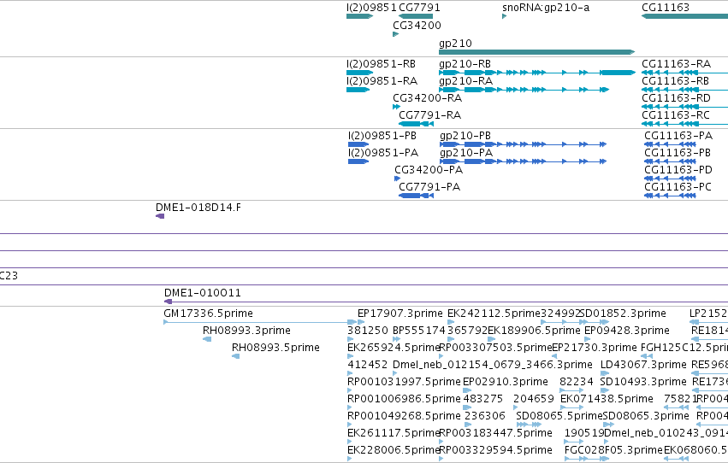Select the GM17336.5prime EST
This screenshot has width=728, height=463.
coord(259,322)
